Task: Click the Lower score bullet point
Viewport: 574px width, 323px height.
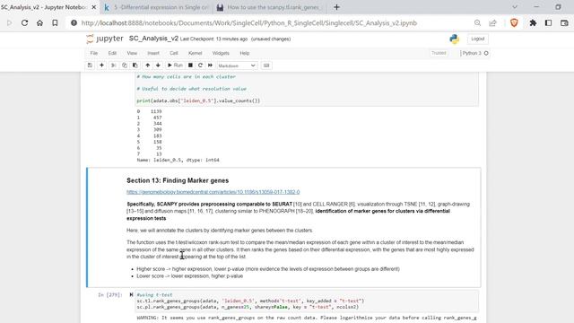Action: pos(189,276)
